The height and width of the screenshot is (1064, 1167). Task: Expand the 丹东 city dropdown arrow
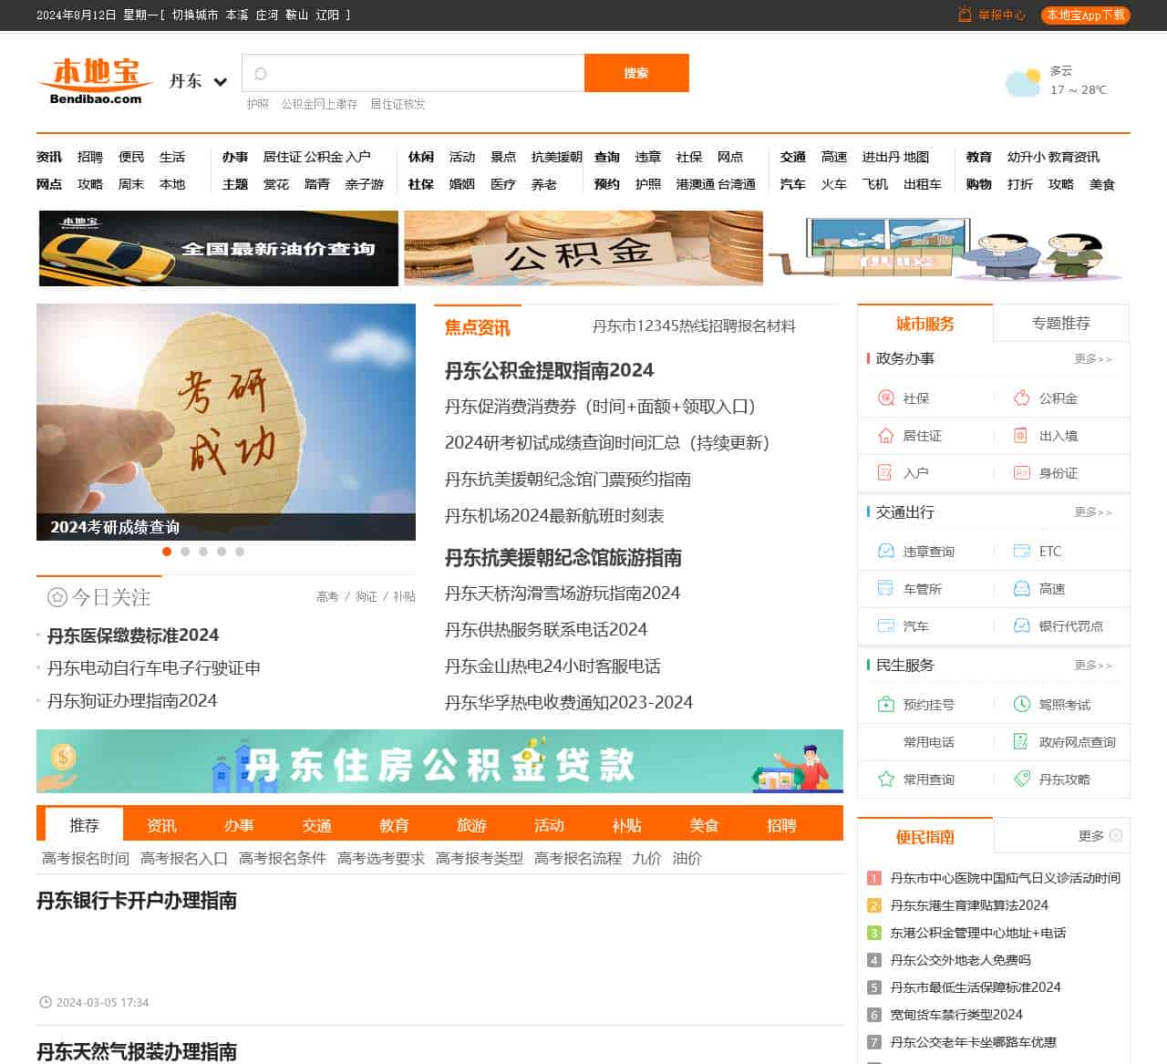(x=220, y=82)
